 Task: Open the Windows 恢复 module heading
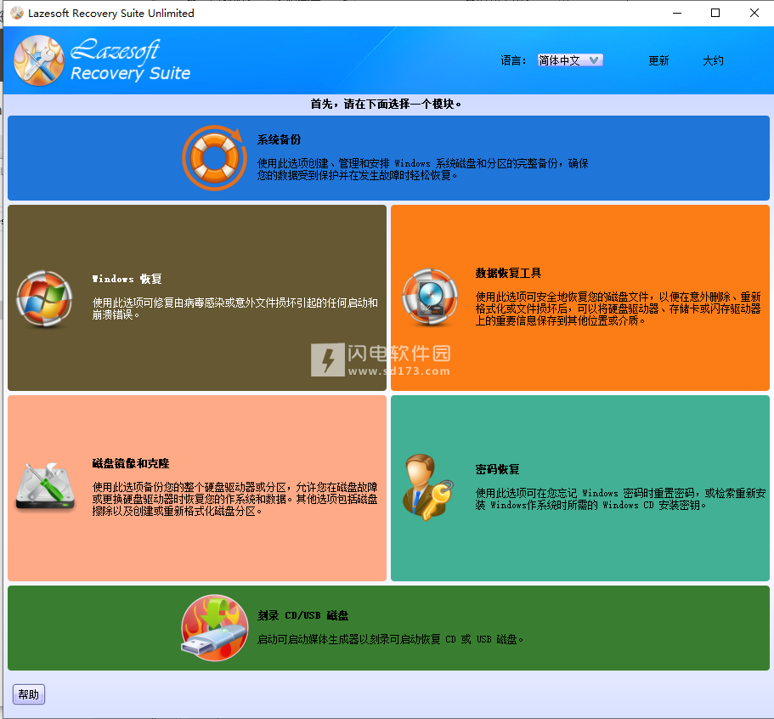coord(127,279)
